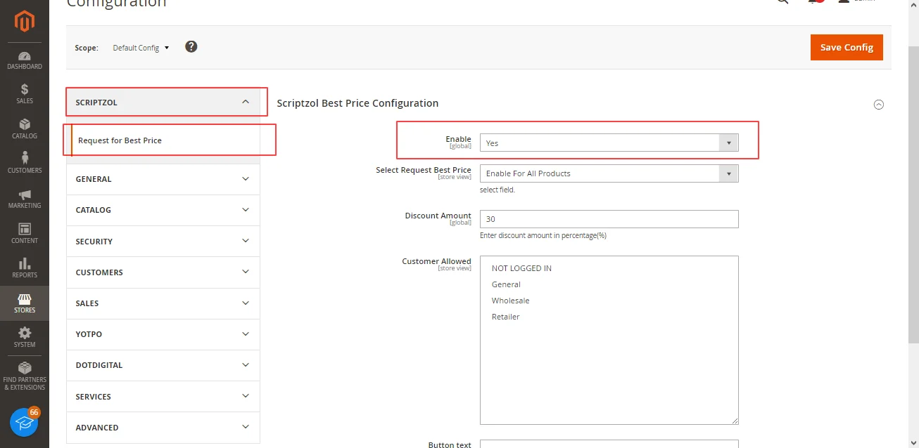This screenshot has height=448, width=919.
Task: Click the scope help question mark icon
Action: point(191,47)
